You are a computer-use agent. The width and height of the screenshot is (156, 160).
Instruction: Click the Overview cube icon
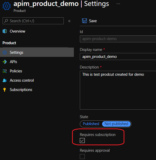[5, 31]
